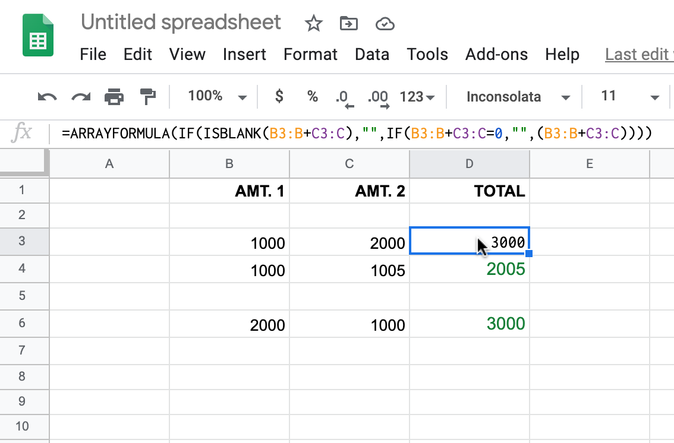674x443 pixels.
Task: Open the 123 more formats dropdown
Action: coord(417,97)
